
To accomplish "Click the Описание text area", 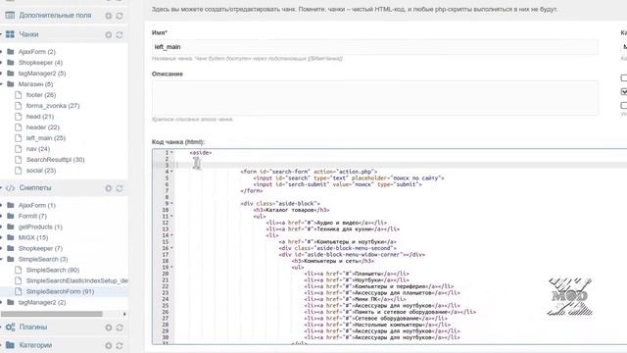I will click(374, 98).
